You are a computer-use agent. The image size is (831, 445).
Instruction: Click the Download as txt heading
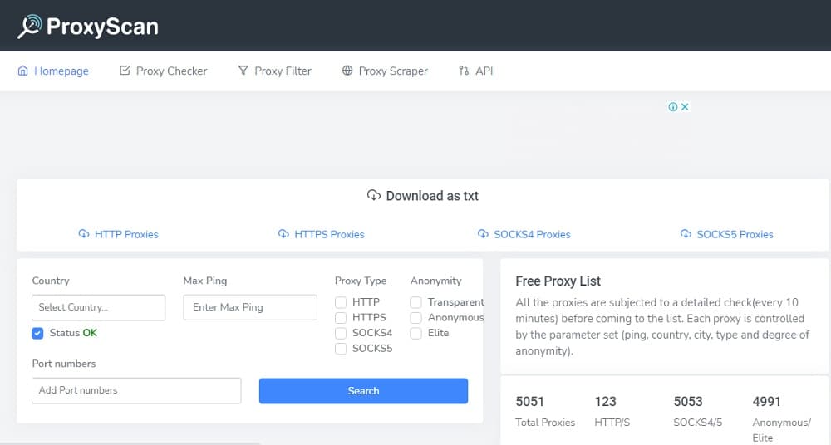[432, 196]
